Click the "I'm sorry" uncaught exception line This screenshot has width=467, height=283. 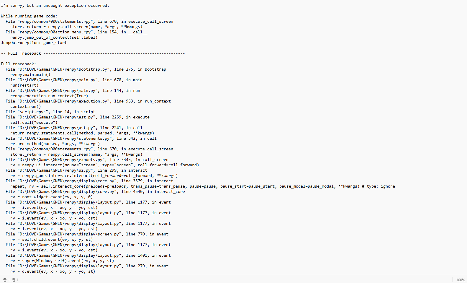click(55, 6)
